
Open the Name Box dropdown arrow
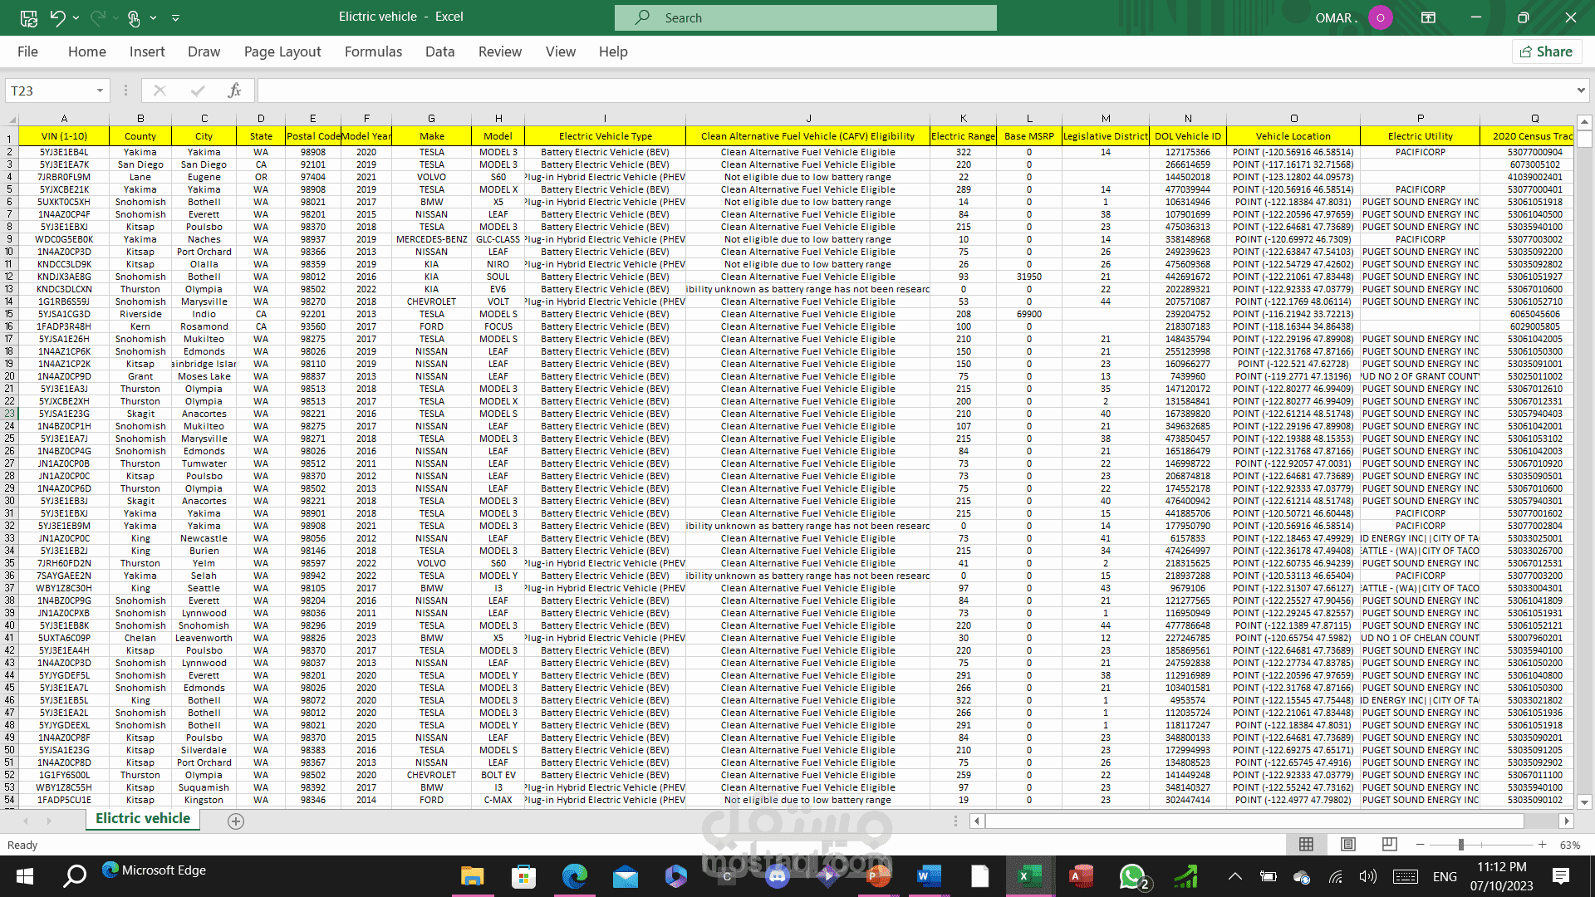click(x=100, y=91)
